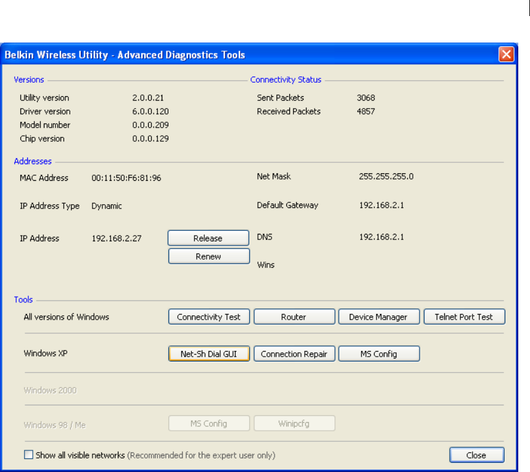Click the Received Packets count 4857
This screenshot has width=530, height=472.
[x=366, y=111]
